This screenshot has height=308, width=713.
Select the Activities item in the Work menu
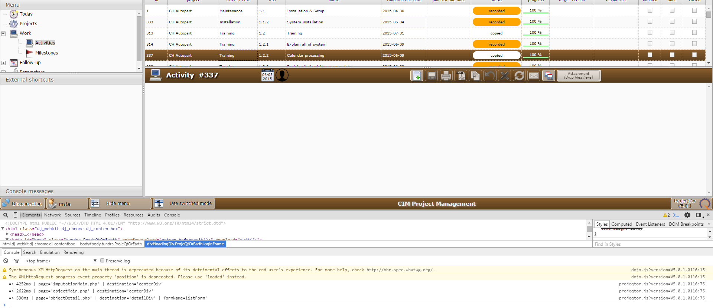(x=45, y=43)
